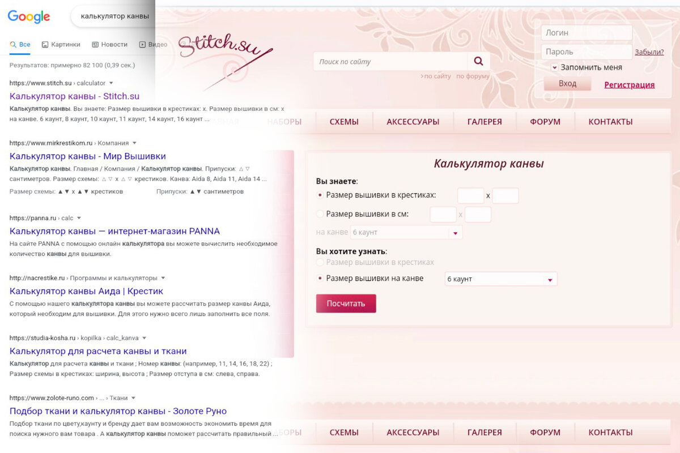Switch to Google 'Видео' tab

pos(154,44)
